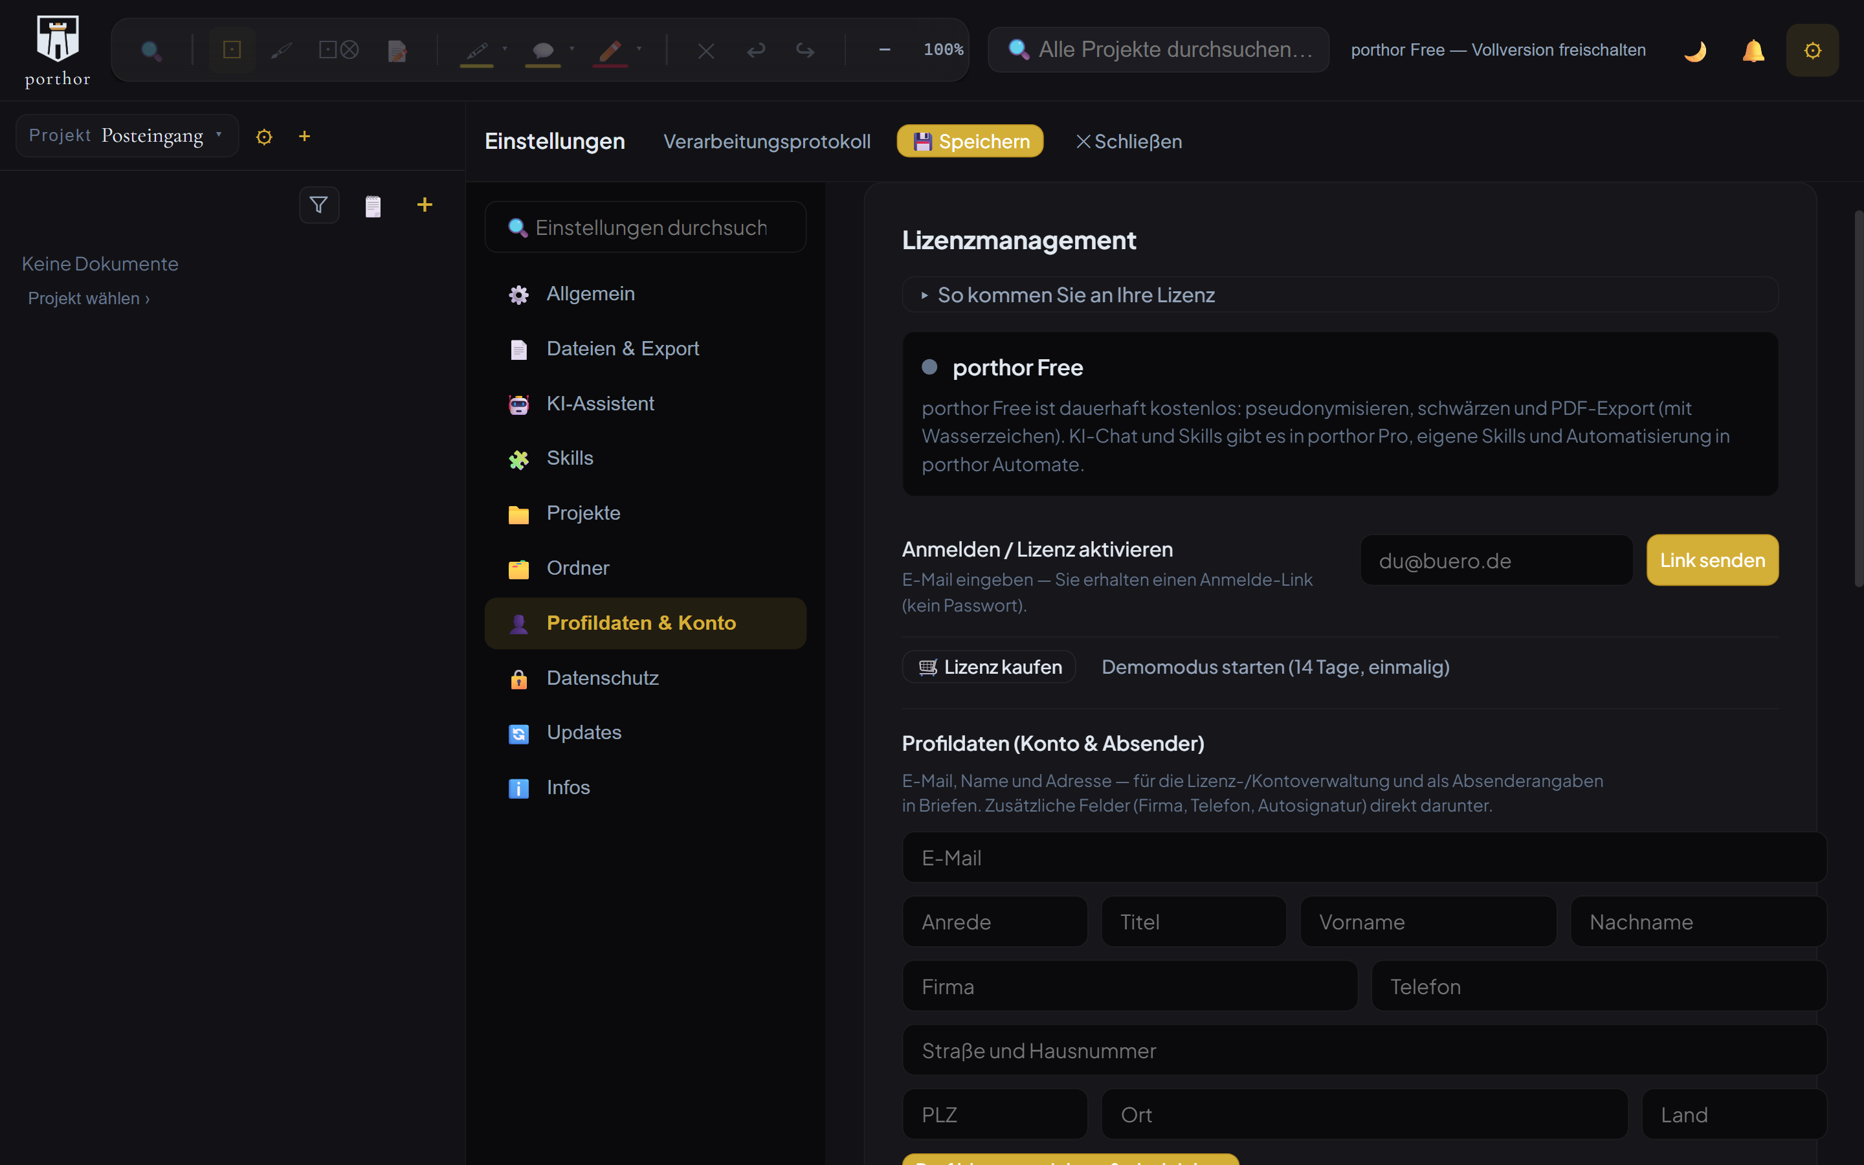Click the du@buero.de email field
This screenshot has height=1165, width=1864.
coord(1496,560)
